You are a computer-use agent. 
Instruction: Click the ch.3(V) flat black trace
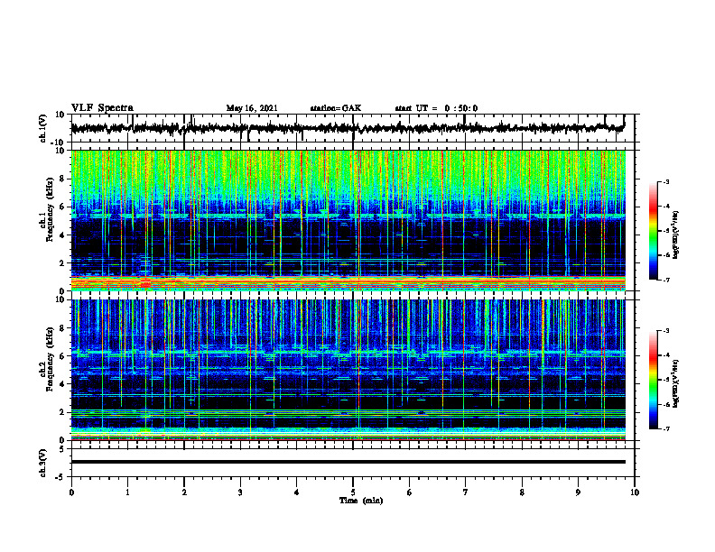[x=348, y=462]
